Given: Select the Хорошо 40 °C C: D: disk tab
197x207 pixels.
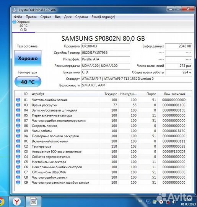Looking at the screenshot, I should coord(23,26).
